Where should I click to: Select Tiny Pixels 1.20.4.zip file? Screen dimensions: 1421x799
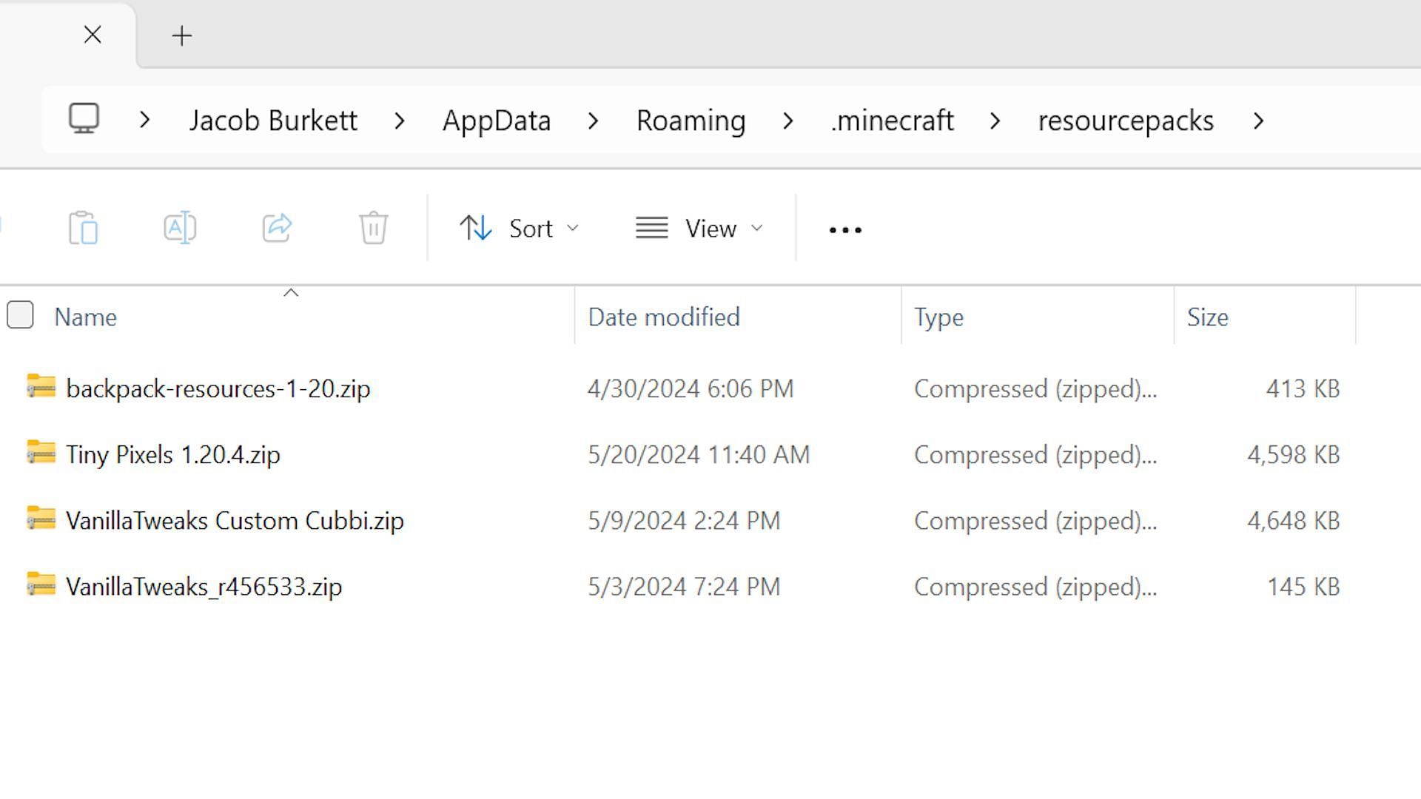tap(172, 454)
